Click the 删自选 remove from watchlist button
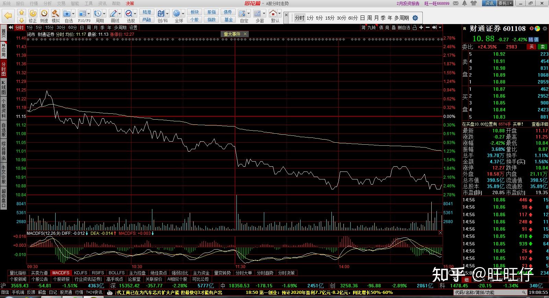This screenshot has width=549, height=298. [x=404, y=27]
